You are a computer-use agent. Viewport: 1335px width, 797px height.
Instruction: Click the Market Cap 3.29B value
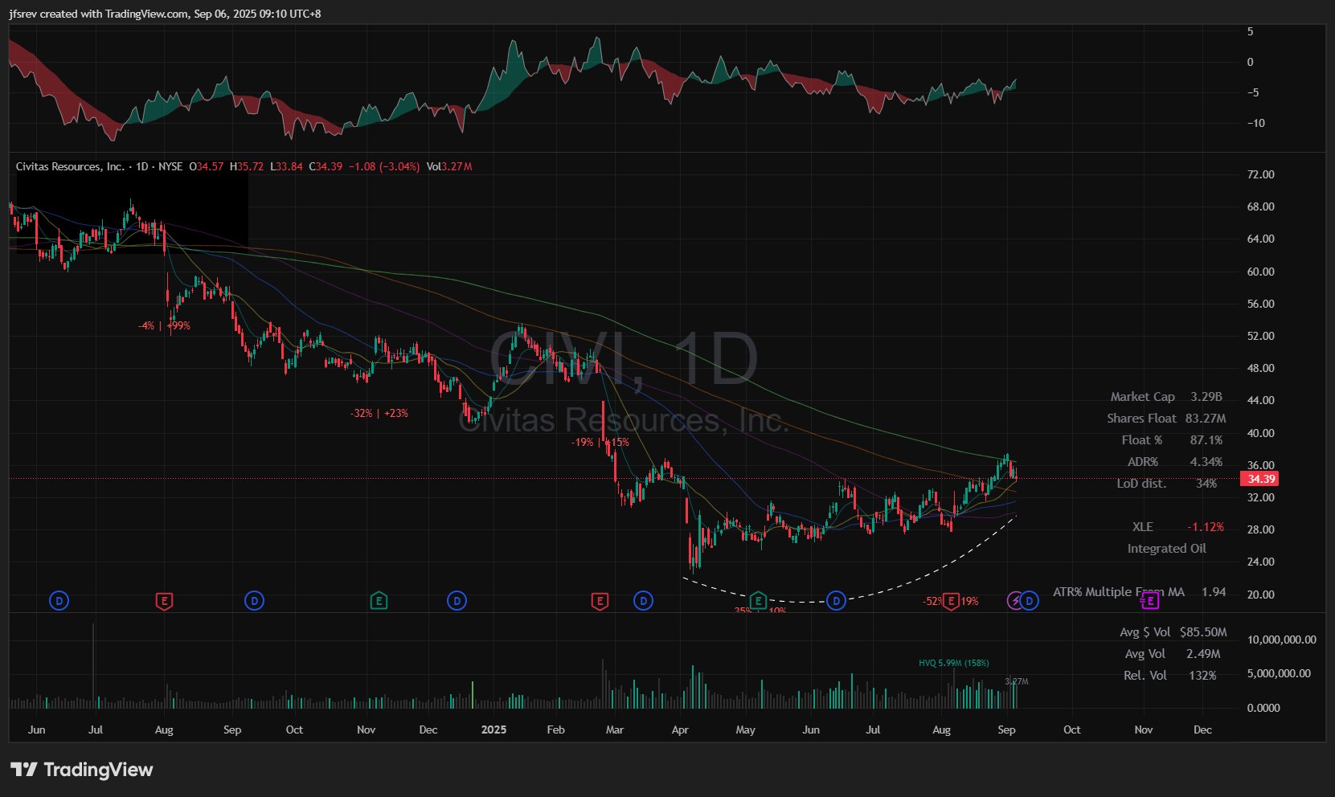click(1206, 397)
